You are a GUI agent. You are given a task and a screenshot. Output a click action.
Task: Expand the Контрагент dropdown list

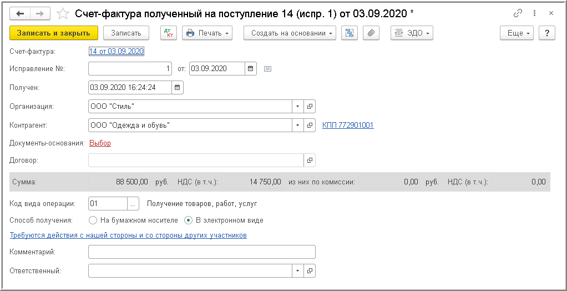298,125
